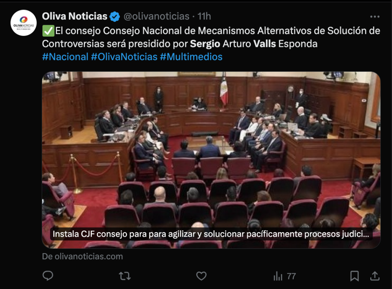Click the blue verified badge

(x=115, y=16)
